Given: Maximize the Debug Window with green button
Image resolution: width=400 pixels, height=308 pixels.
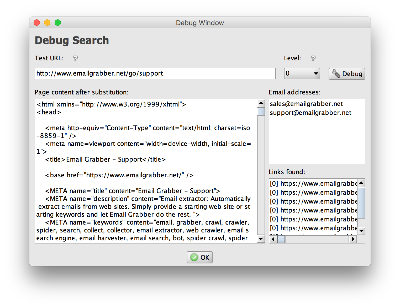Looking at the screenshot, I should point(58,23).
